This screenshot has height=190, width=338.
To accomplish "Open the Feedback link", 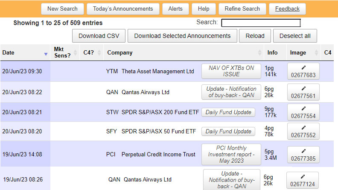I will click(287, 9).
